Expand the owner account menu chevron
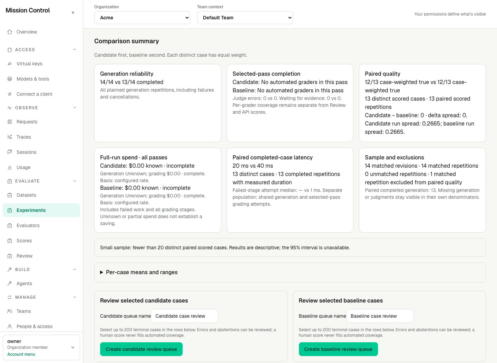Screen dimensions: 497x363 [x=73, y=347]
